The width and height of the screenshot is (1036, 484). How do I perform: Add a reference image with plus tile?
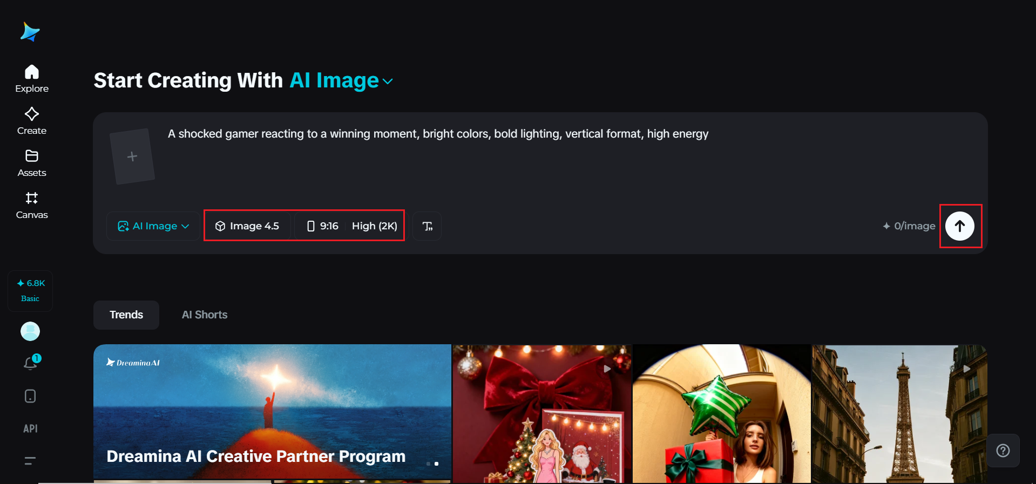[132, 156]
